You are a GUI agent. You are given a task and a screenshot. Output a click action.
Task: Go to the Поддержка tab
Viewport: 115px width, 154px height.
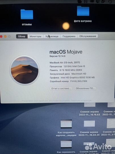[x=69, y=36]
